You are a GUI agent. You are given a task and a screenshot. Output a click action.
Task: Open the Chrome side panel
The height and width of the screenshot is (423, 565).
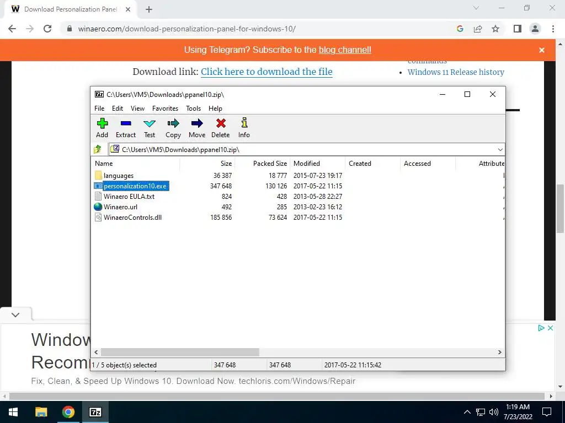pos(518,29)
